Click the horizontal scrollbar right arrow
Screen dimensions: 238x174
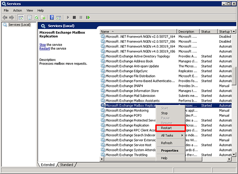229,159
